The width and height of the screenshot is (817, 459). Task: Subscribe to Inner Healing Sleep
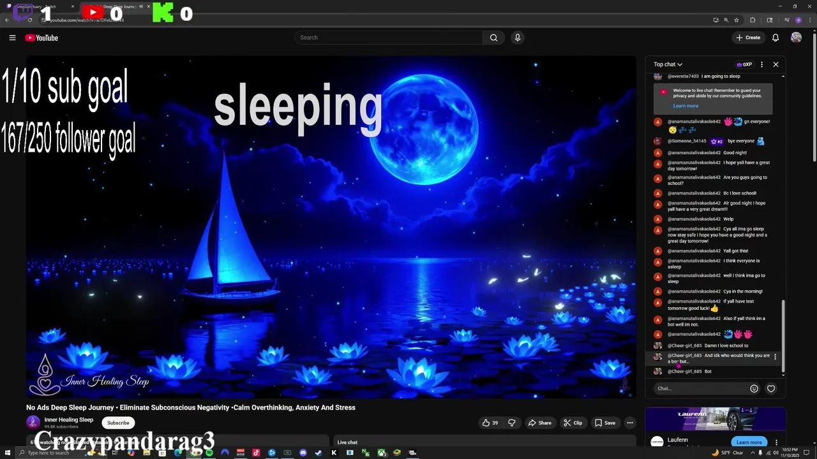(118, 423)
